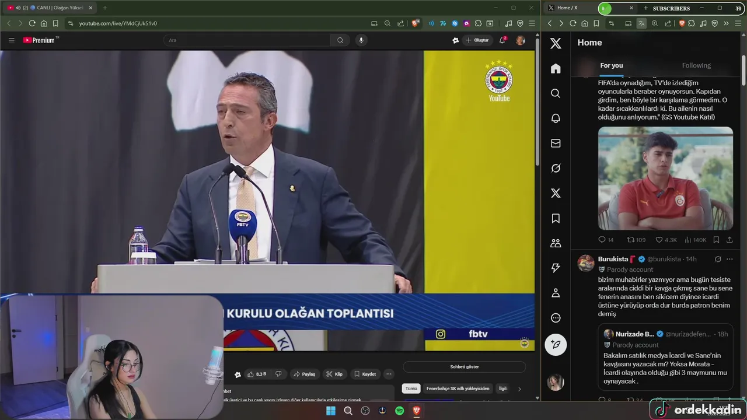Bookmark the YouTube page
Screen dimensions: 747x420
tap(55, 23)
